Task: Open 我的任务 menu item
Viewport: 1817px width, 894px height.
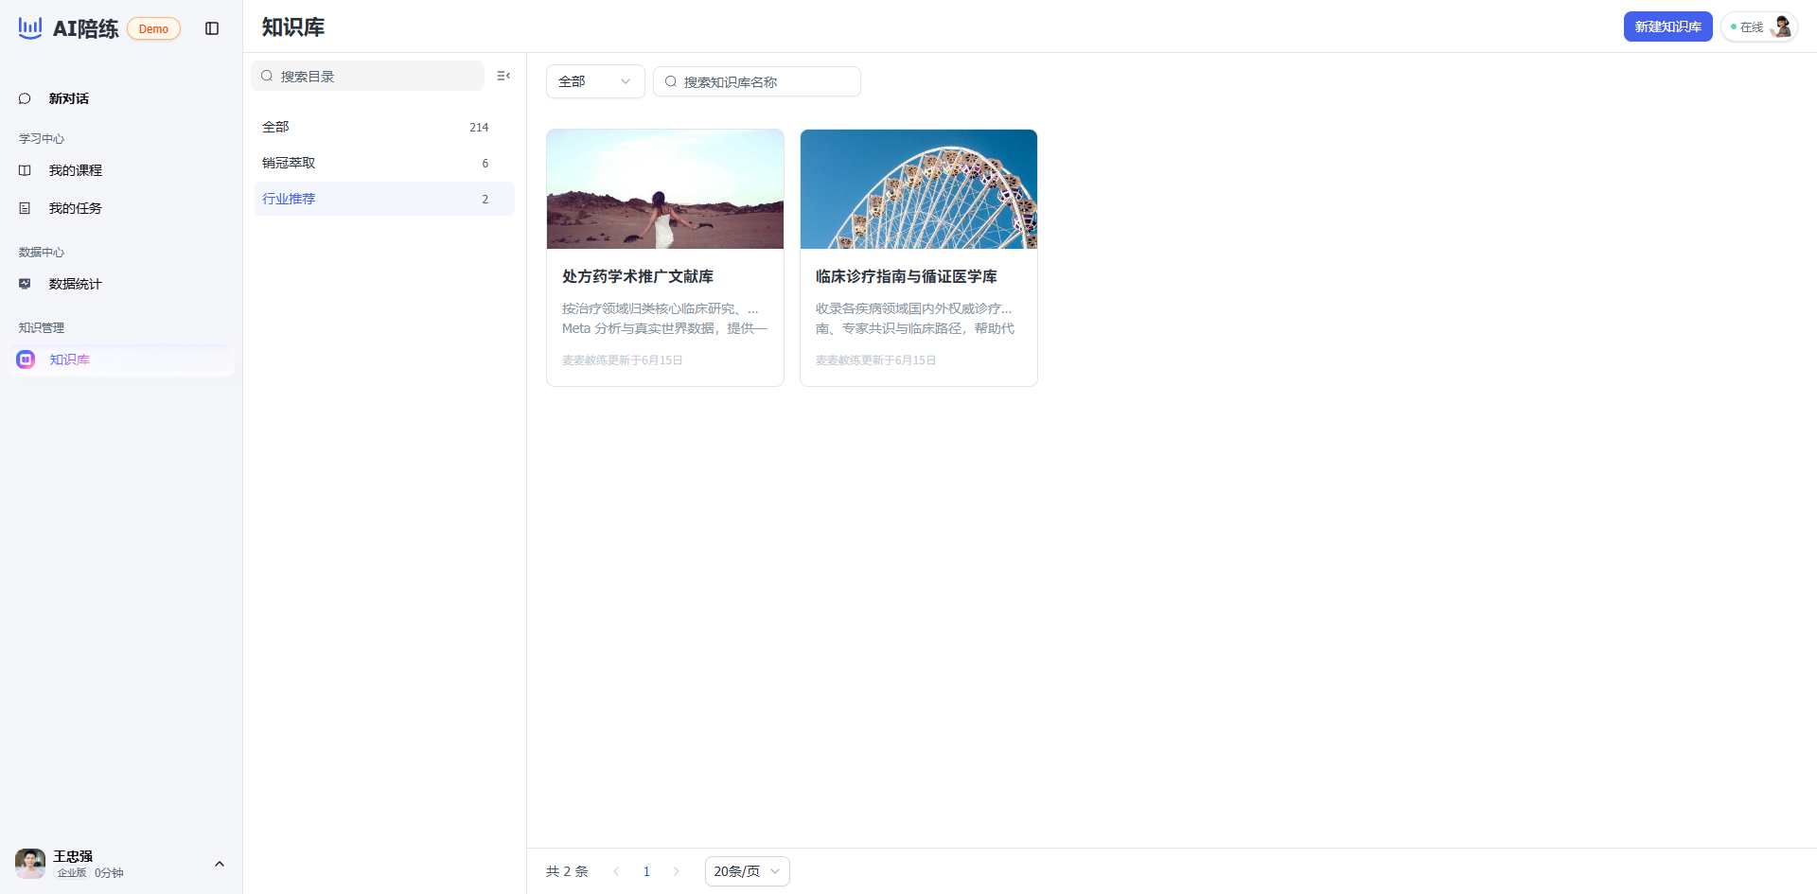Action: (x=121, y=208)
